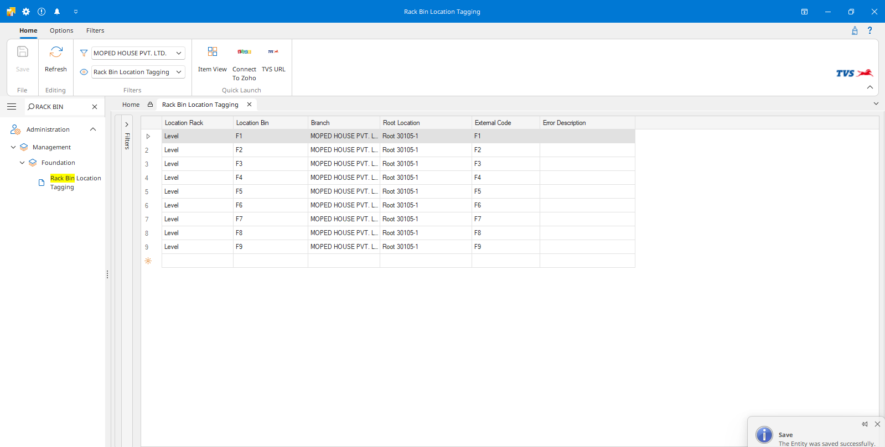
Task: Click the Refresh icon in Editing group
Action: 56,53
